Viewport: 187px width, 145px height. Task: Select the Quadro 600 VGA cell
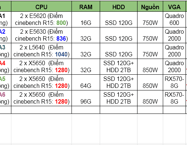point(174,19)
